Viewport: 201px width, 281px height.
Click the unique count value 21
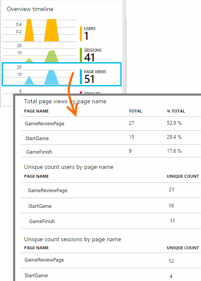tap(171, 190)
